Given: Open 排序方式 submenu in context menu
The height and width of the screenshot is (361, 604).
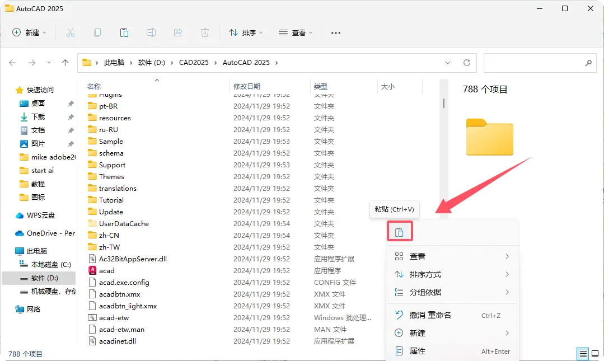Looking at the screenshot, I should pyautogui.click(x=453, y=274).
